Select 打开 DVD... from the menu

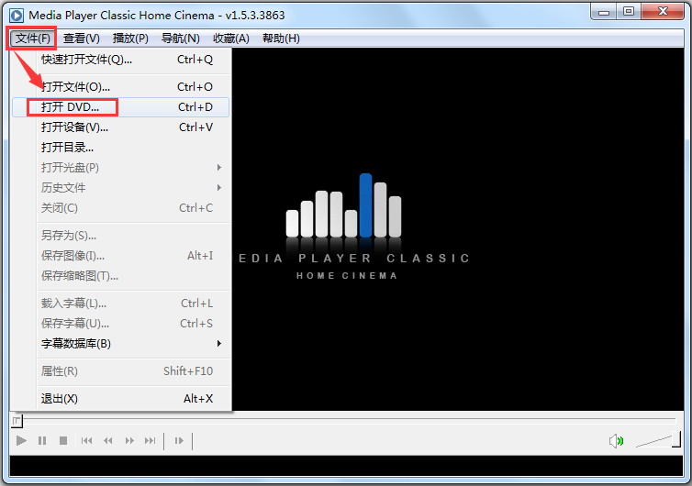pos(71,107)
